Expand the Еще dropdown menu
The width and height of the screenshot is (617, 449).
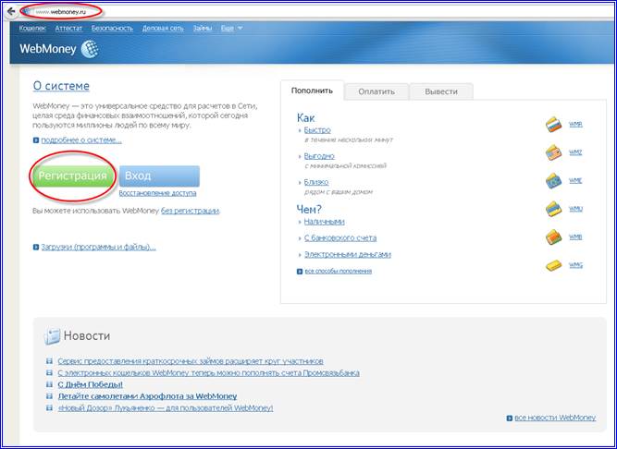[x=232, y=29]
